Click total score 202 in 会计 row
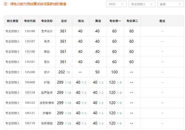This screenshot has width=185, height=130. click(61, 72)
